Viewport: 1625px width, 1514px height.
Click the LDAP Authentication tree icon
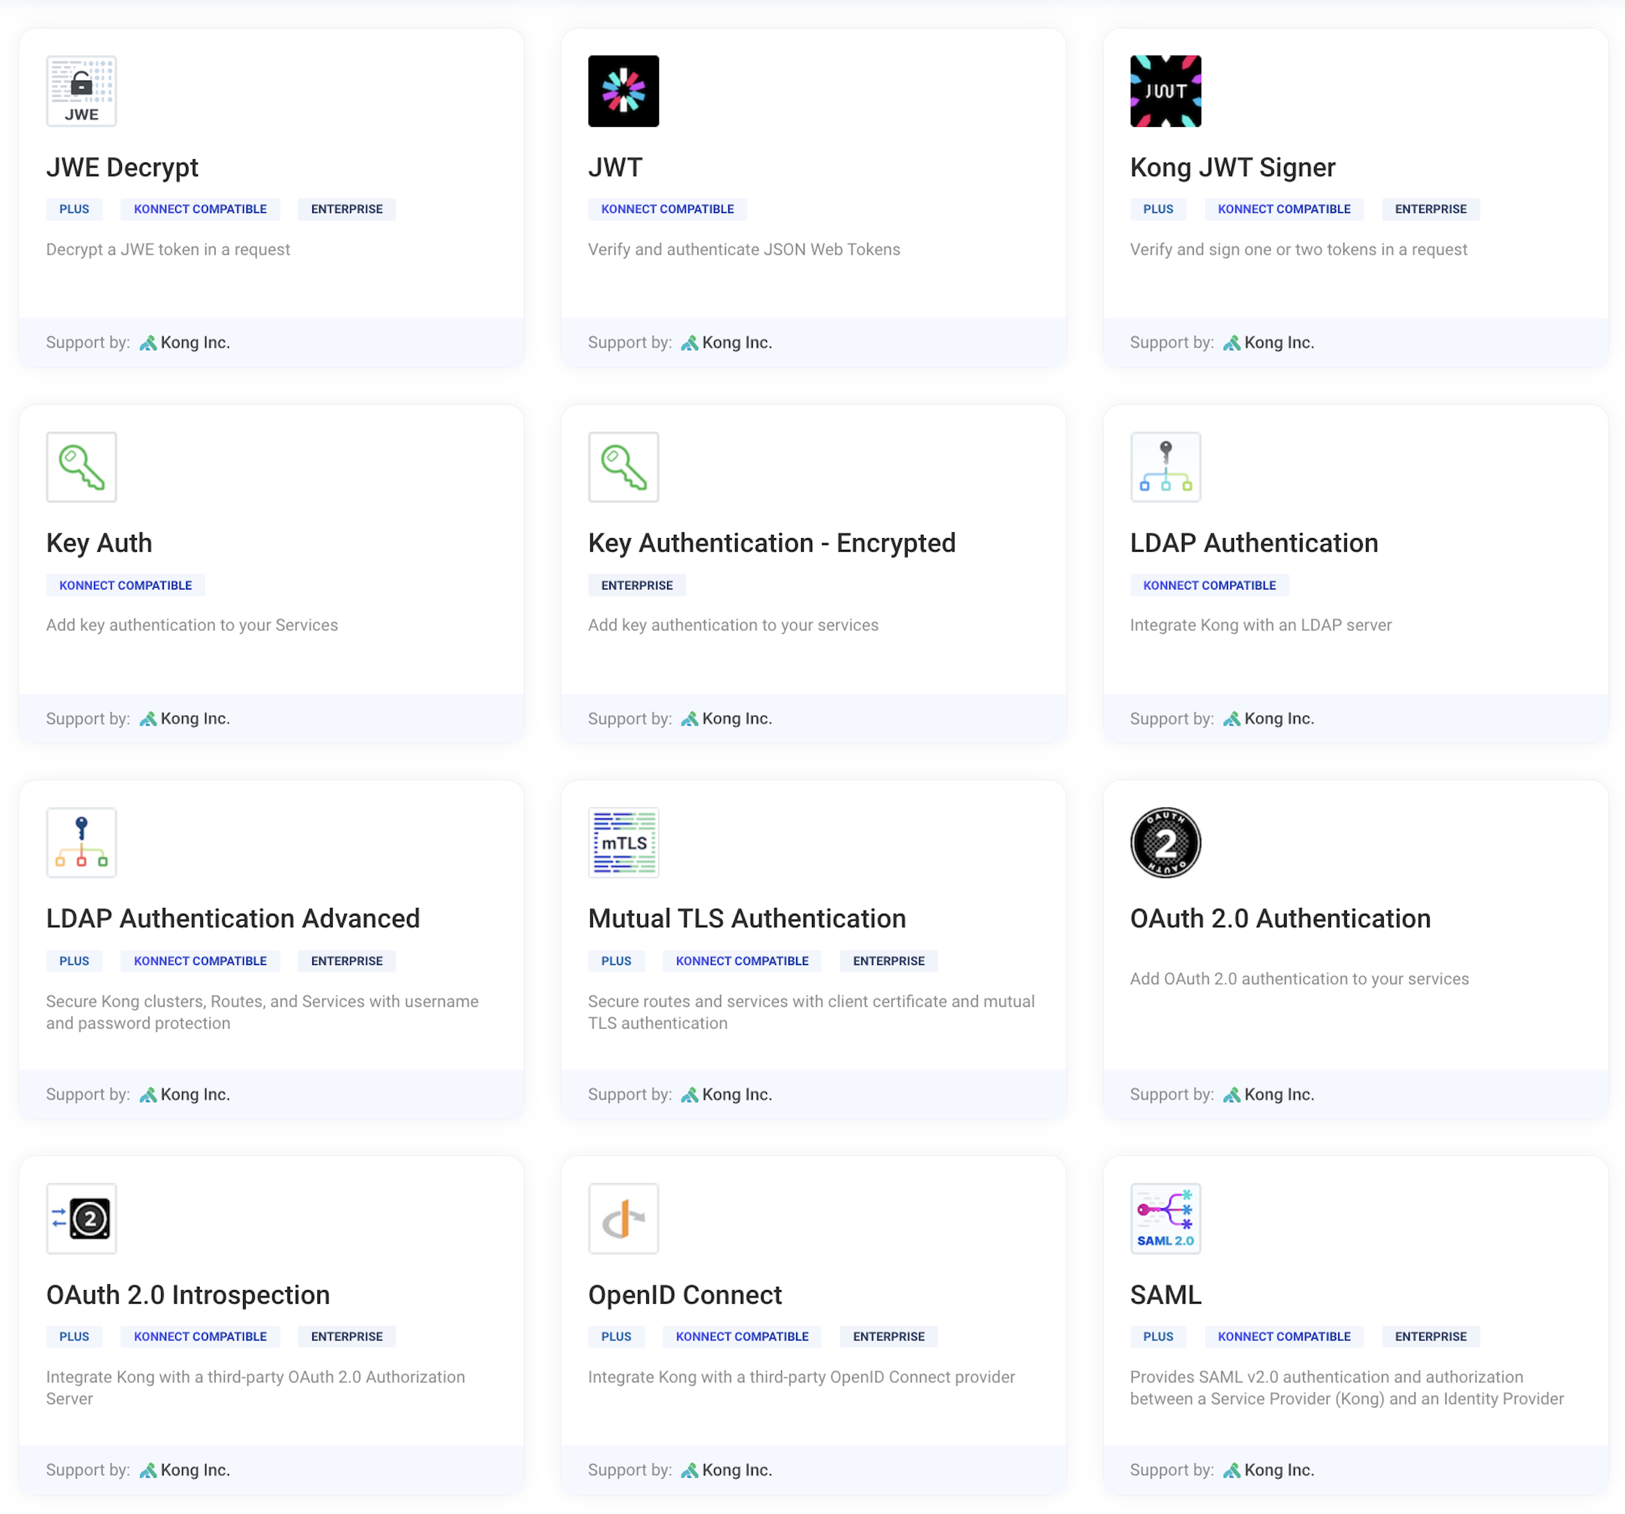[x=1165, y=466]
